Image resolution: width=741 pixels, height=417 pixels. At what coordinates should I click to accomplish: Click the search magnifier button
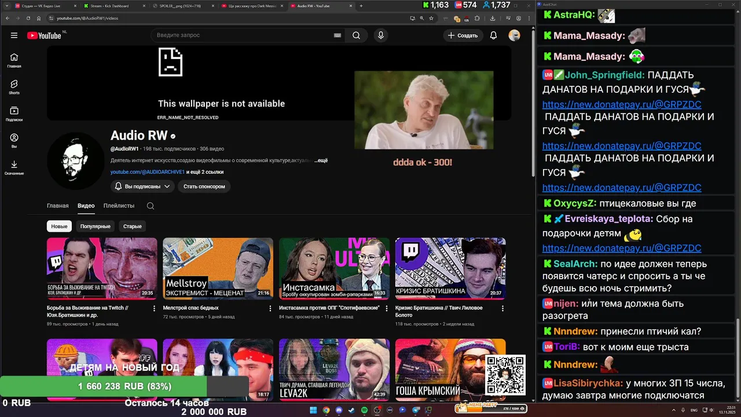click(356, 35)
